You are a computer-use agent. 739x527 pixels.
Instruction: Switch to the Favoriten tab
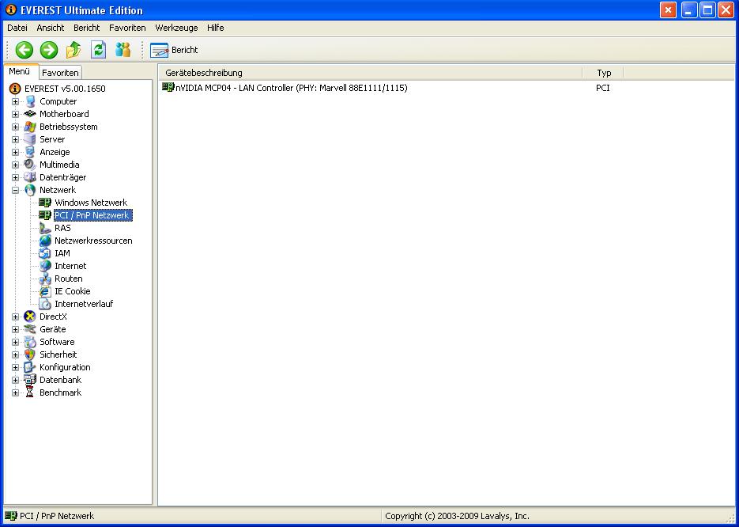click(60, 73)
